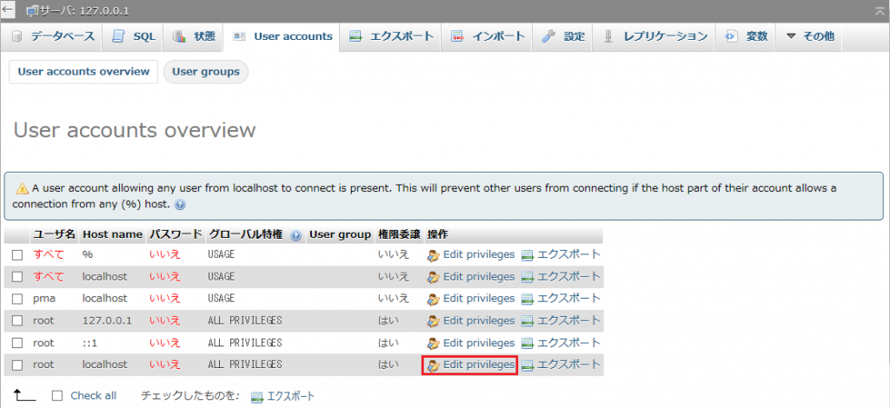Click the chart icon in the 状態 tab
Image resolution: width=890 pixels, height=408 pixels.
179,36
